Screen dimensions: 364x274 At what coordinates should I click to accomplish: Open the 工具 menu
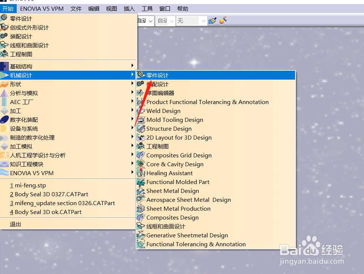point(147,9)
